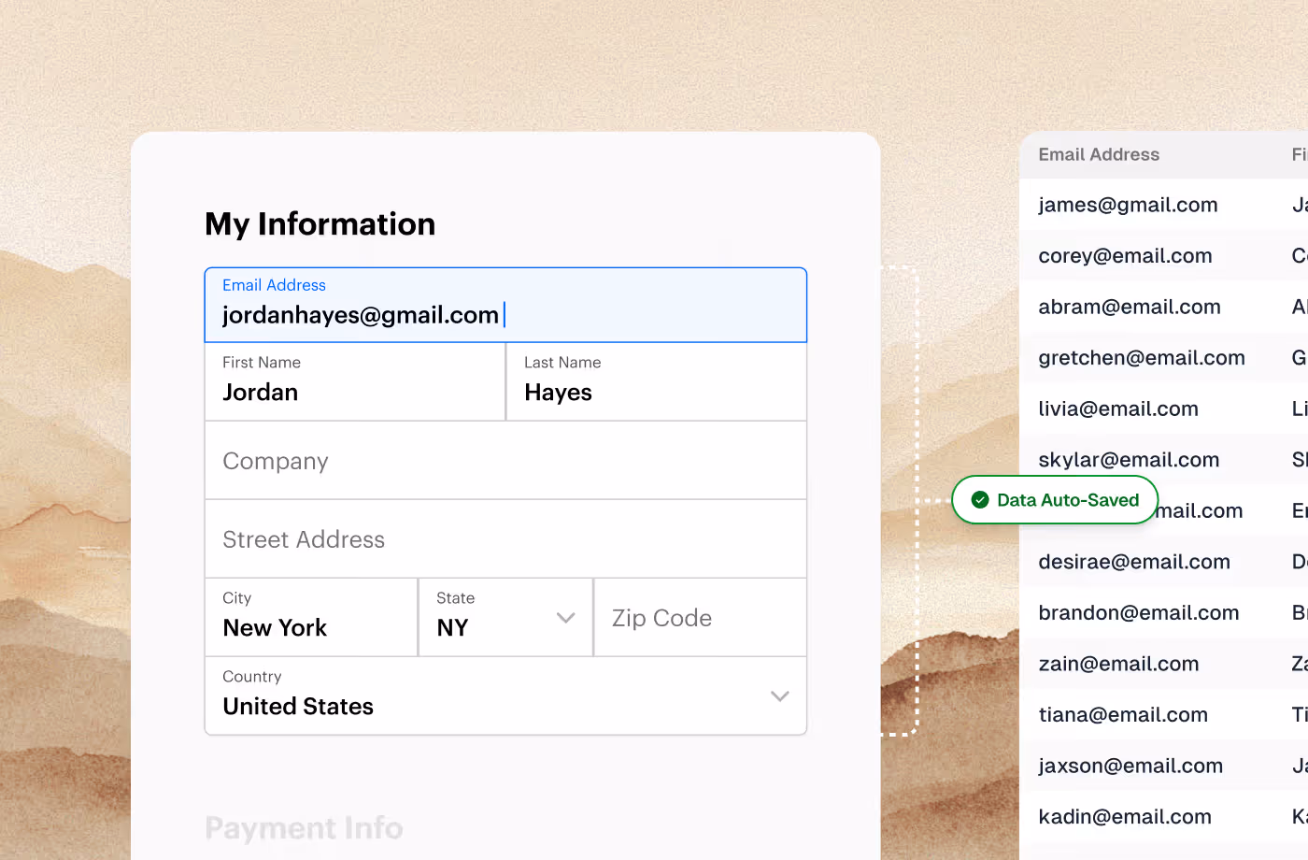The height and width of the screenshot is (860, 1308).
Task: Open the Country dropdown showing United States
Action: point(505,696)
